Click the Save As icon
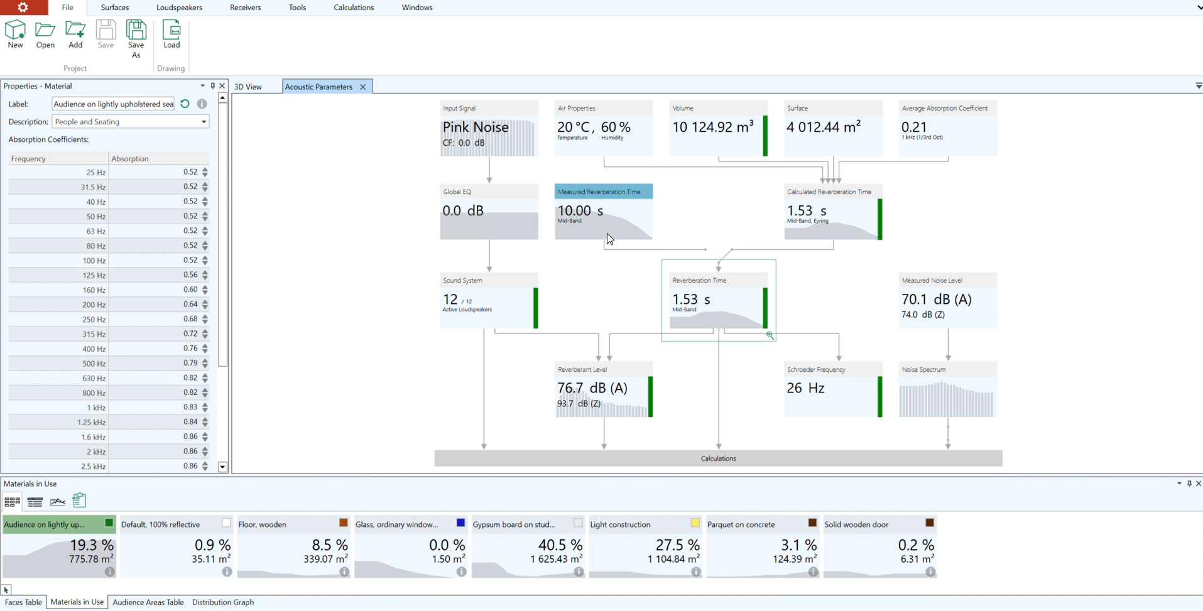Image resolution: width=1203 pixels, height=611 pixels. tap(136, 38)
